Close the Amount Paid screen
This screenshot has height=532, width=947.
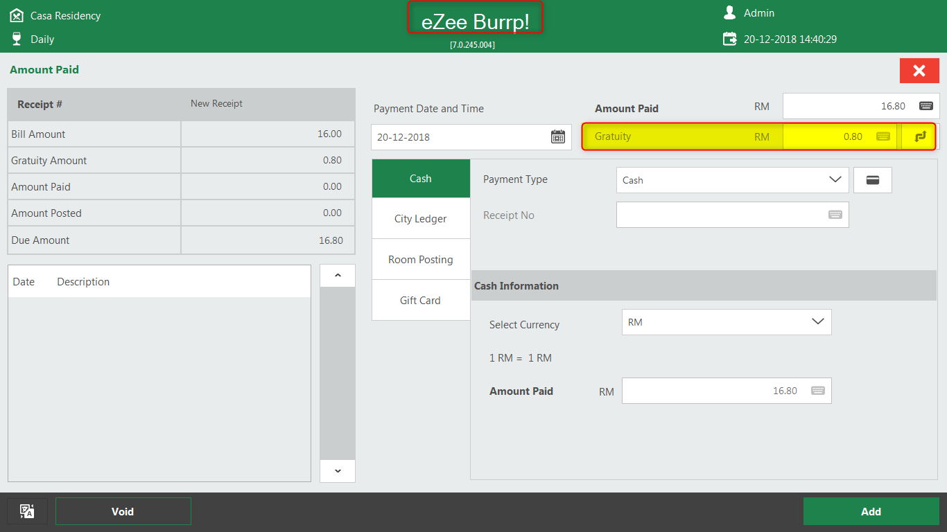pyautogui.click(x=919, y=71)
